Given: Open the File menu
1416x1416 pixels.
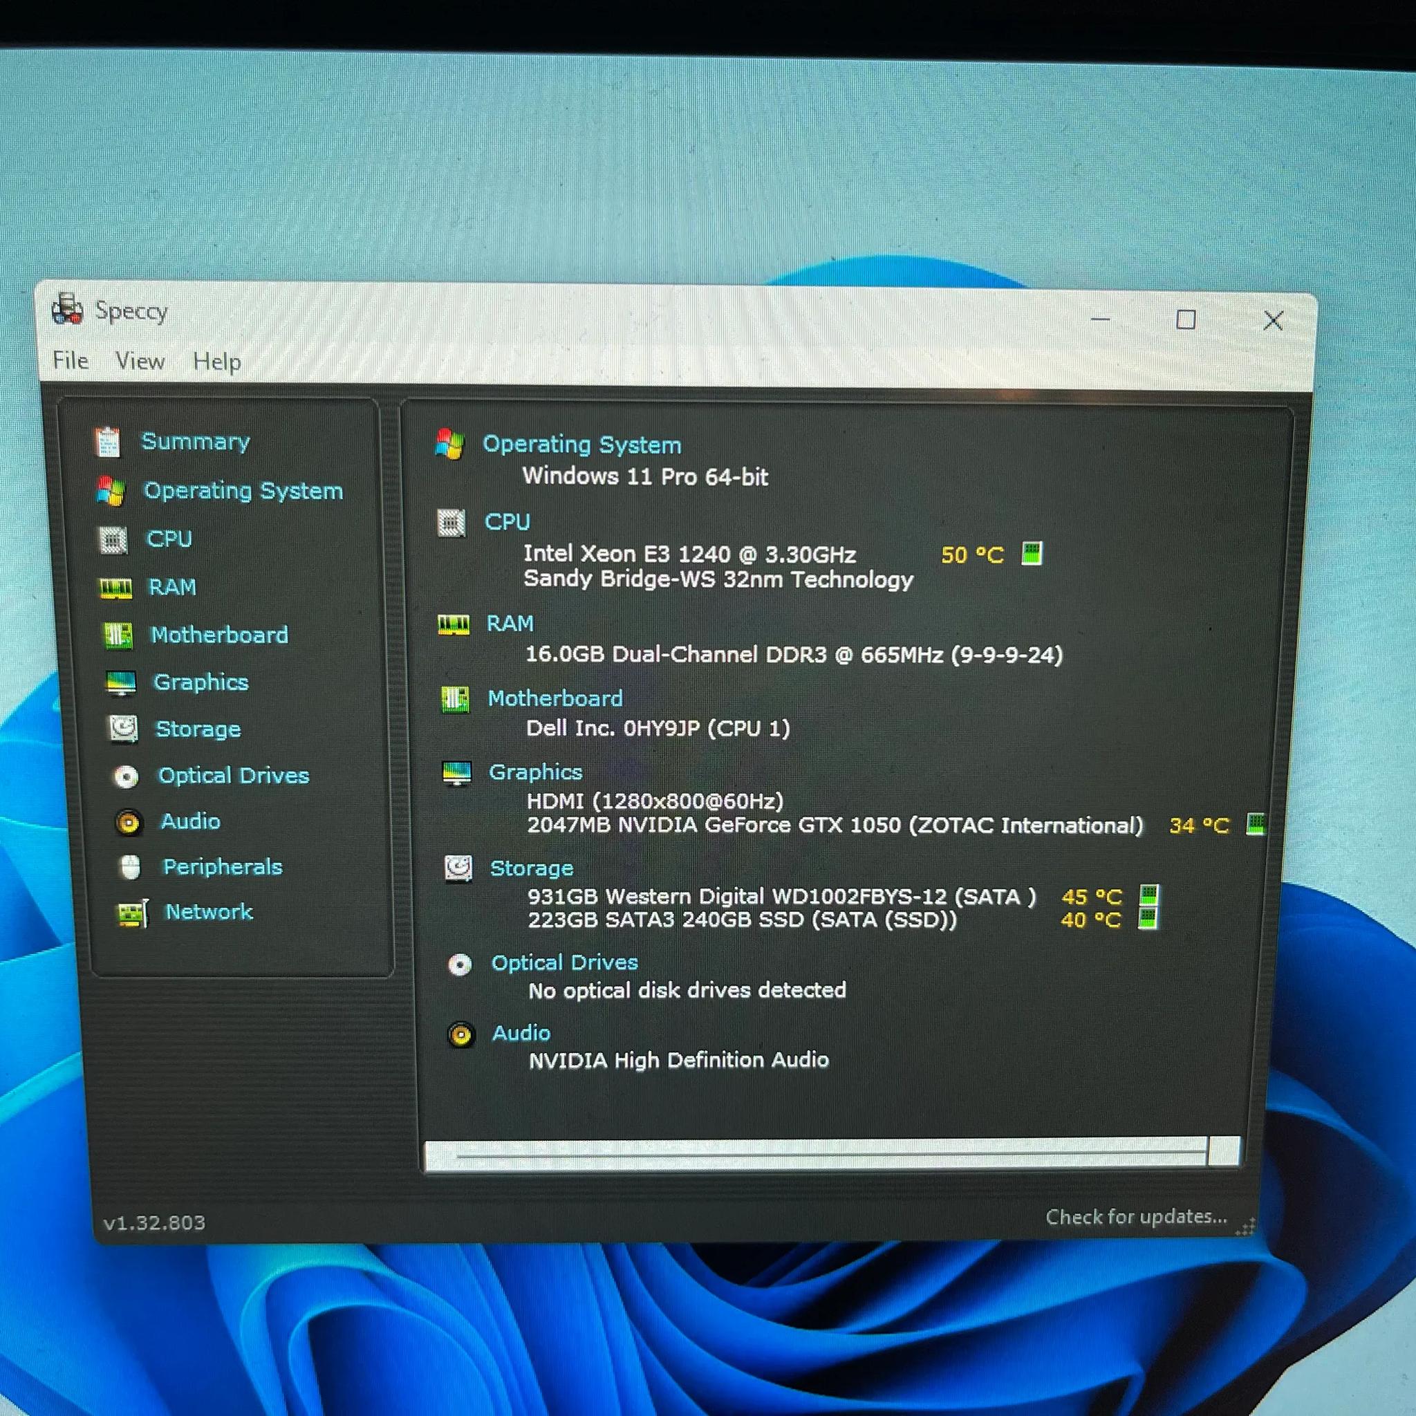Looking at the screenshot, I should (71, 361).
